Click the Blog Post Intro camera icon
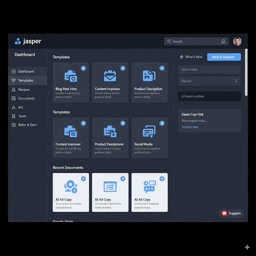 71,75
